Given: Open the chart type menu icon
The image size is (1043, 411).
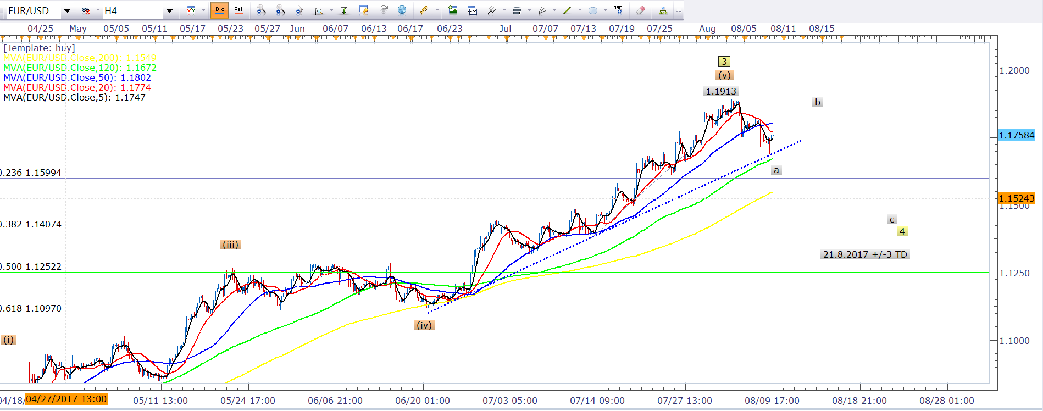Looking at the screenshot, I should (191, 10).
